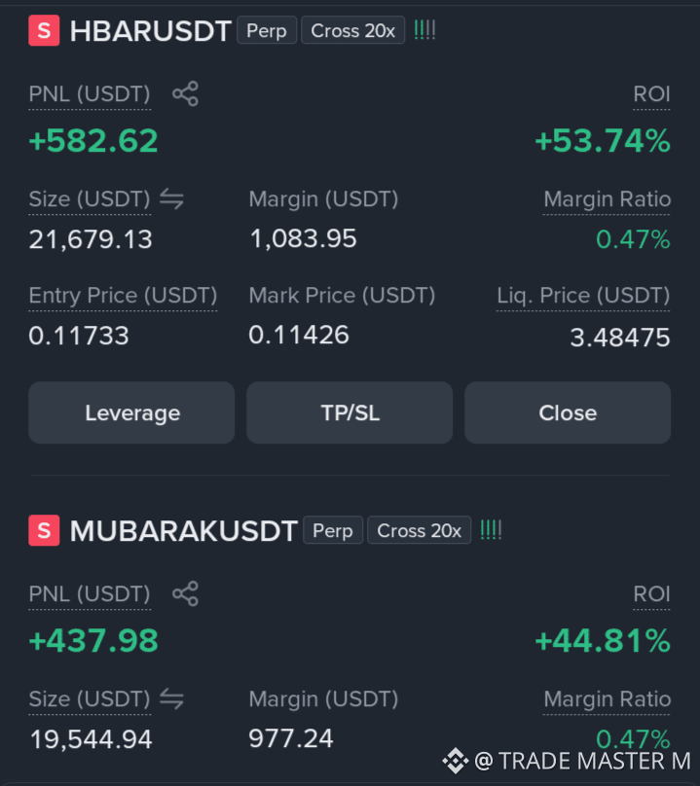Image resolution: width=700 pixels, height=786 pixels.
Task: Open the Cross 20x tag on HBARUSDT
Action: (x=352, y=30)
